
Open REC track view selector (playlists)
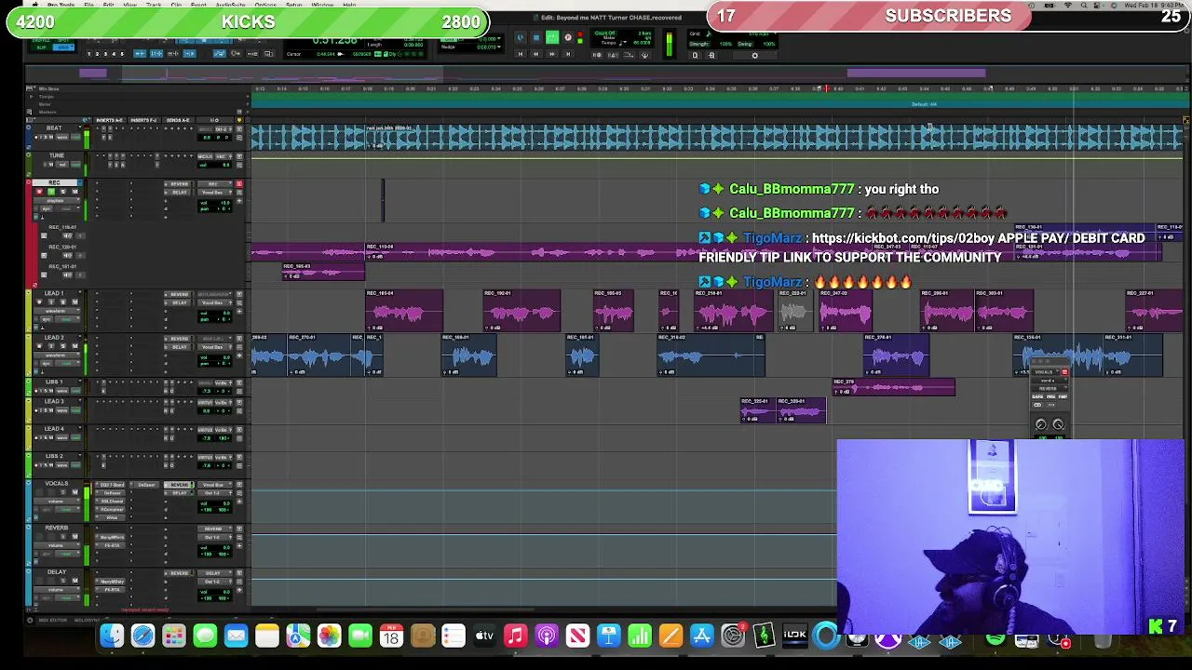click(56, 201)
